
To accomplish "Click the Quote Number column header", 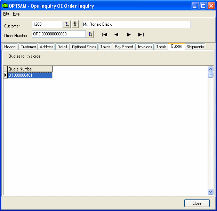I will [x=30, y=69].
